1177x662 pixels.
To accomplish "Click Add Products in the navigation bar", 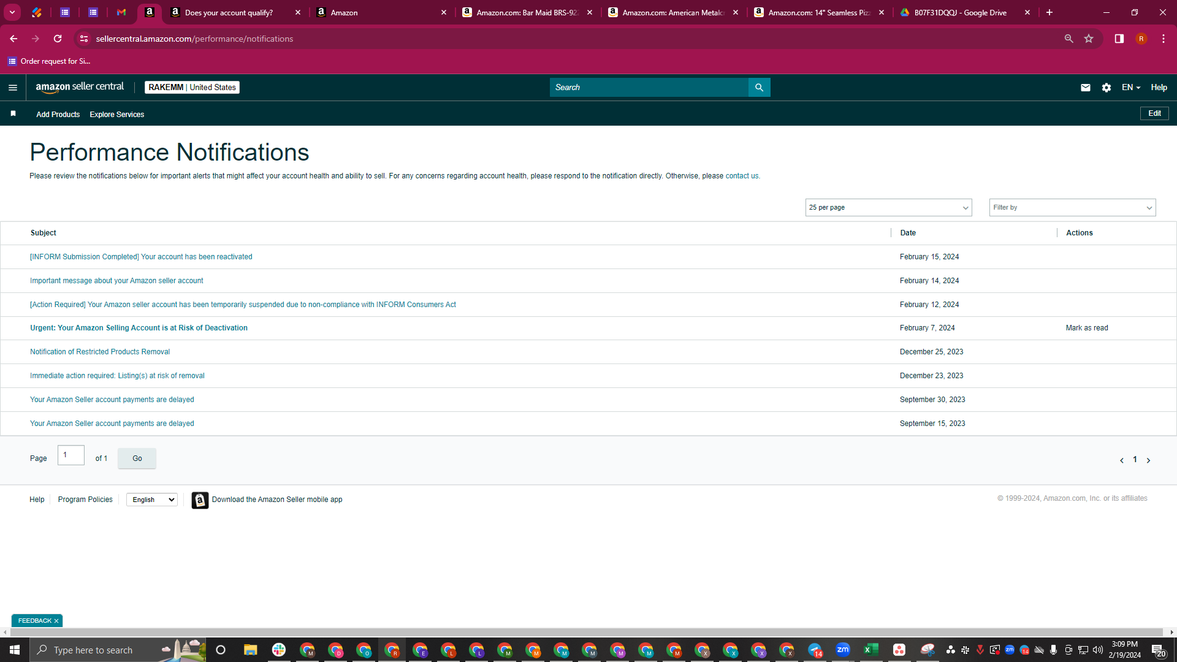I will point(58,115).
